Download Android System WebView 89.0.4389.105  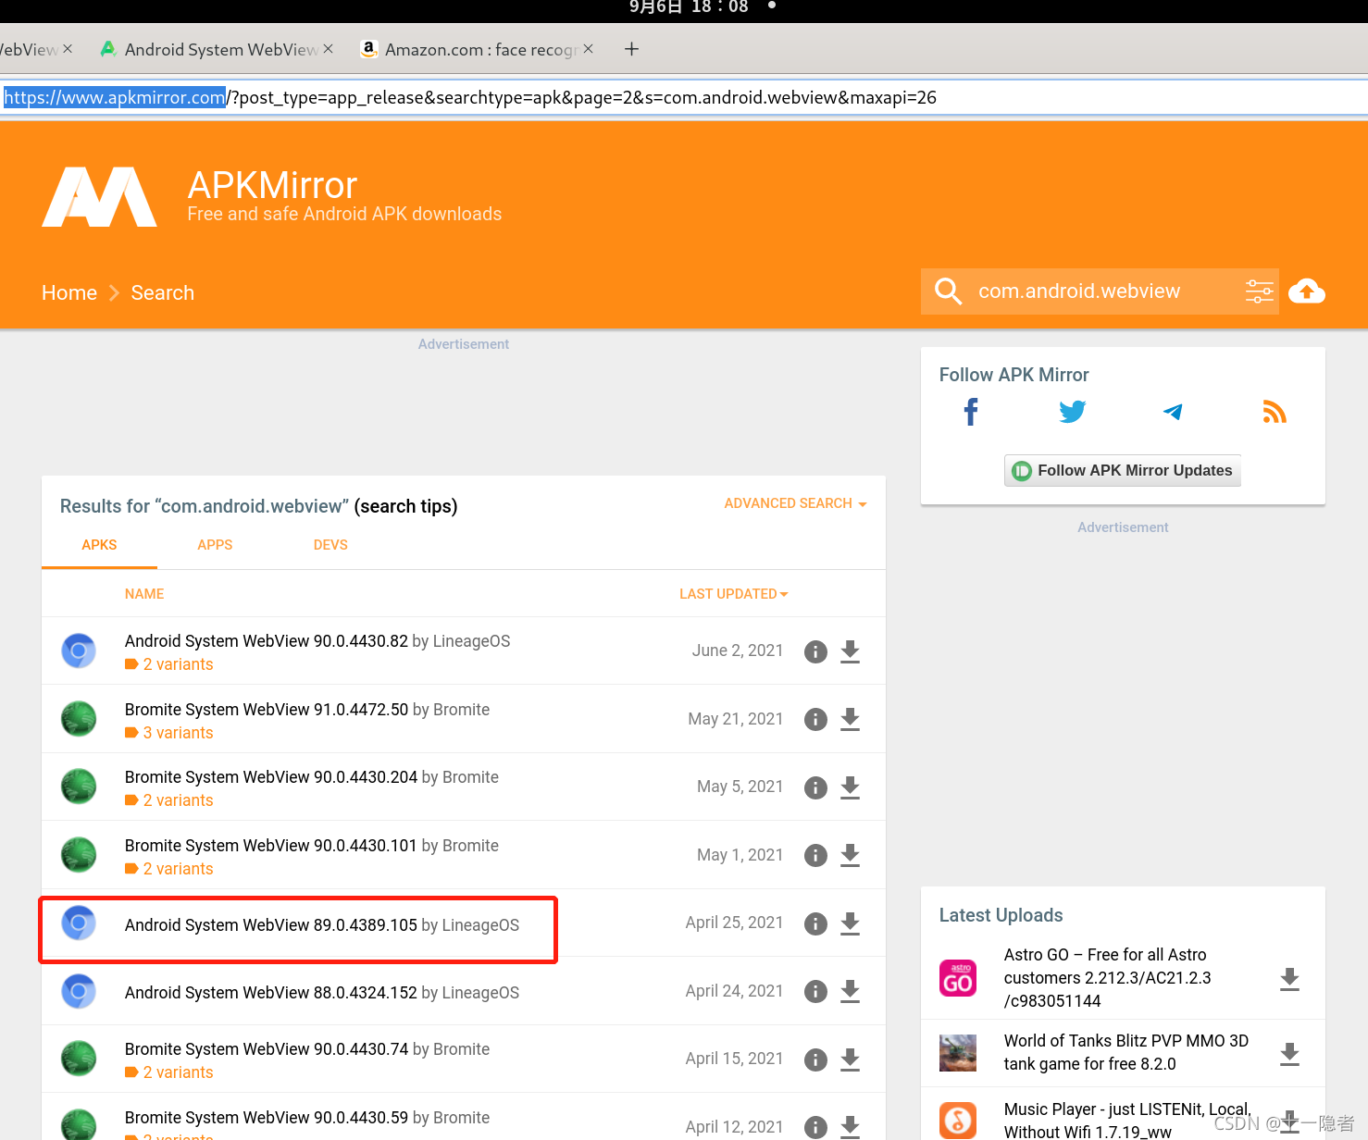pos(851,923)
